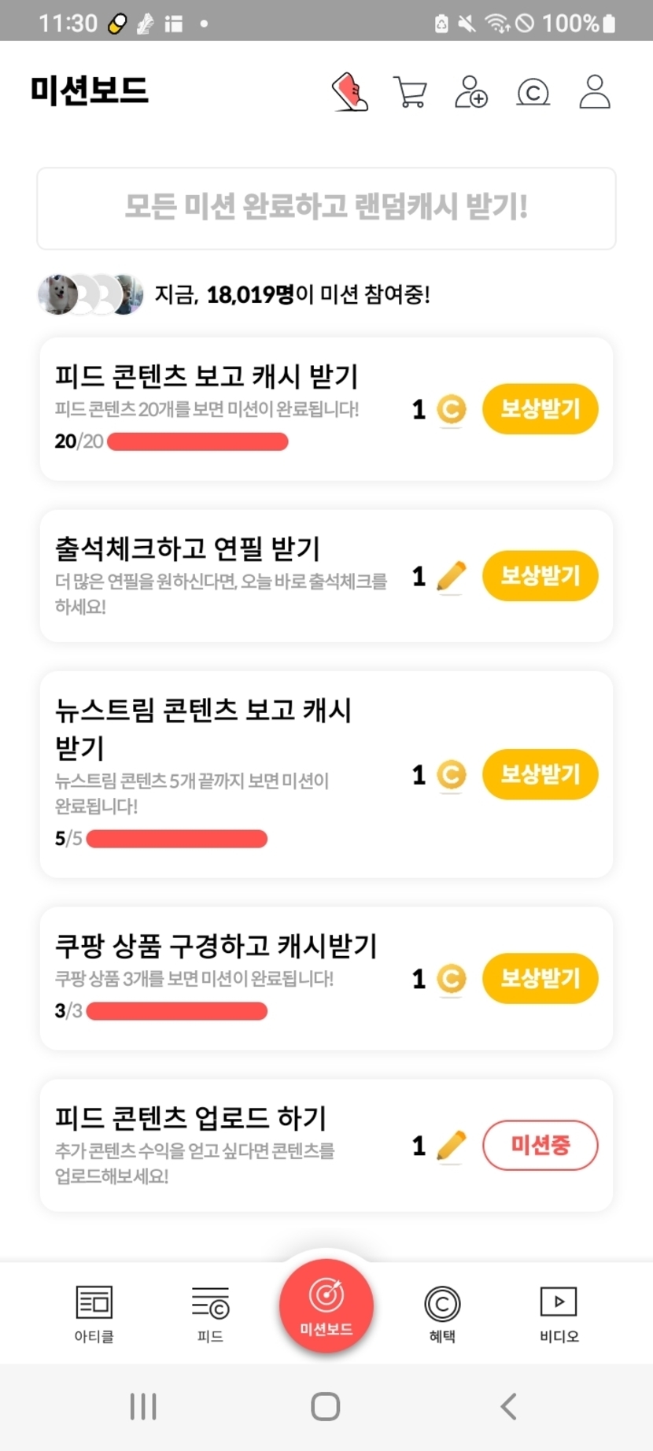Claim reward for 뉴스트림 콘텐츠 mission
The width and height of the screenshot is (653, 1451).
(x=540, y=774)
